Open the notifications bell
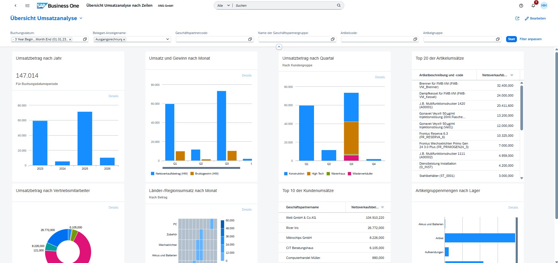This screenshot has width=558, height=263. 533,6
